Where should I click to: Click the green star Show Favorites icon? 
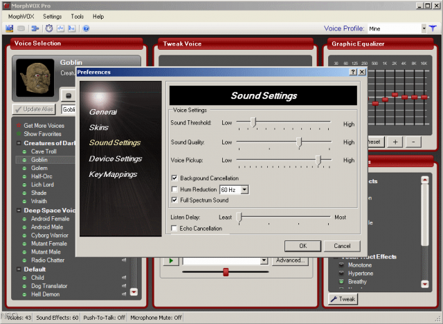point(19,133)
